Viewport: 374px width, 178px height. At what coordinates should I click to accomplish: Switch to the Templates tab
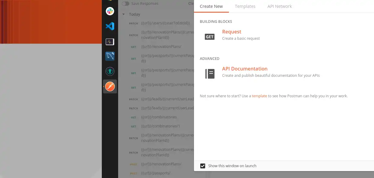(x=245, y=6)
